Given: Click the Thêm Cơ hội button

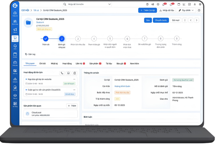Looking at the screenshot, I should coord(147,10).
